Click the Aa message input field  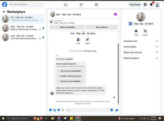(88, 110)
